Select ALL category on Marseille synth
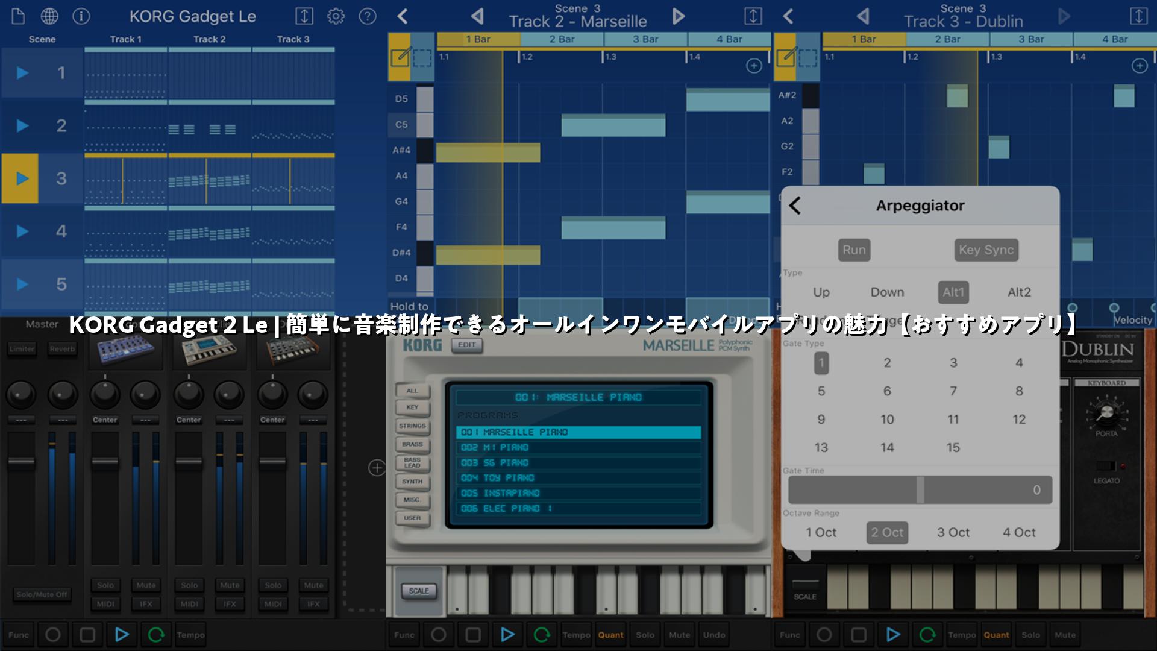The height and width of the screenshot is (651, 1157). [x=412, y=391]
